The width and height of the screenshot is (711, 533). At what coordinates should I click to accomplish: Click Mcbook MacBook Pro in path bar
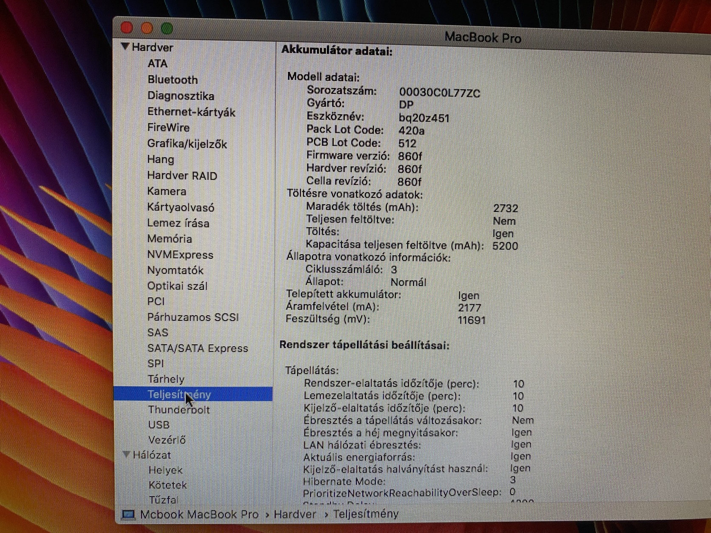[199, 514]
